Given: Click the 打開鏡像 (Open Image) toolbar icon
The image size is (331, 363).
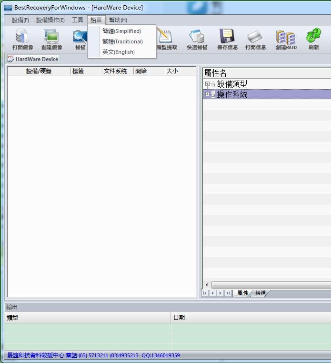Looking at the screenshot, I should point(22,36).
